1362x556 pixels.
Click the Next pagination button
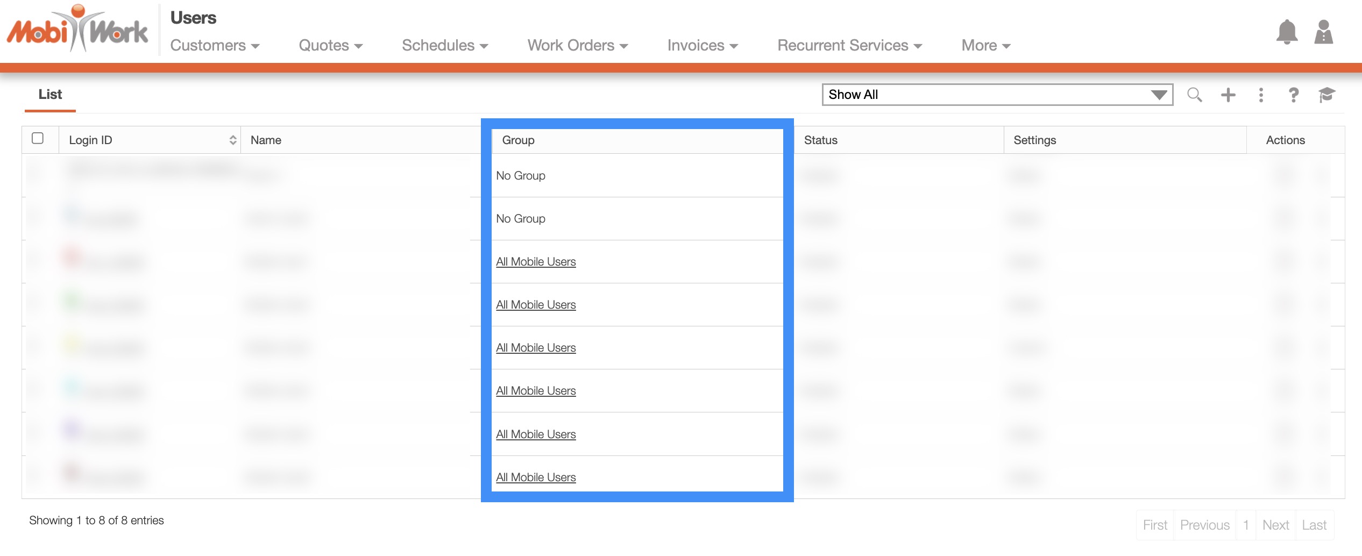1275,525
